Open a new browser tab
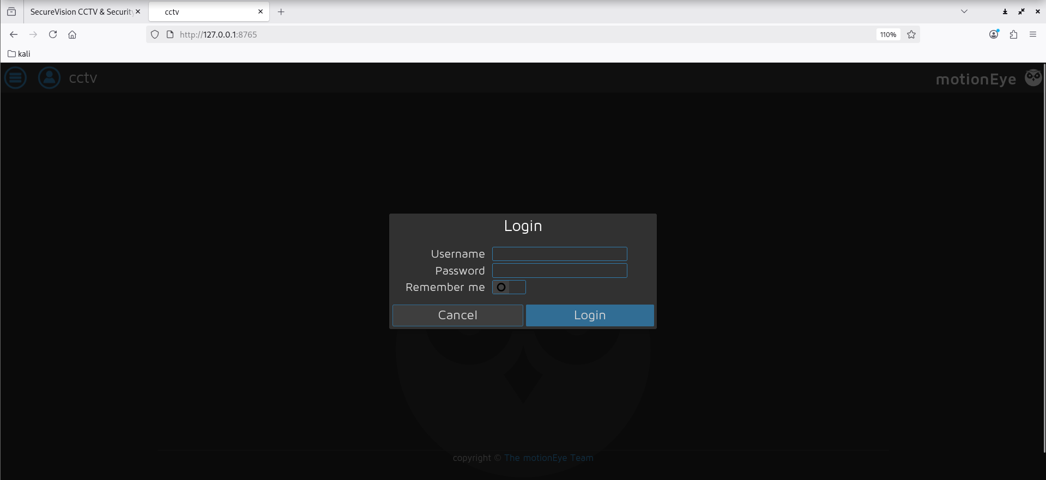 281,11
